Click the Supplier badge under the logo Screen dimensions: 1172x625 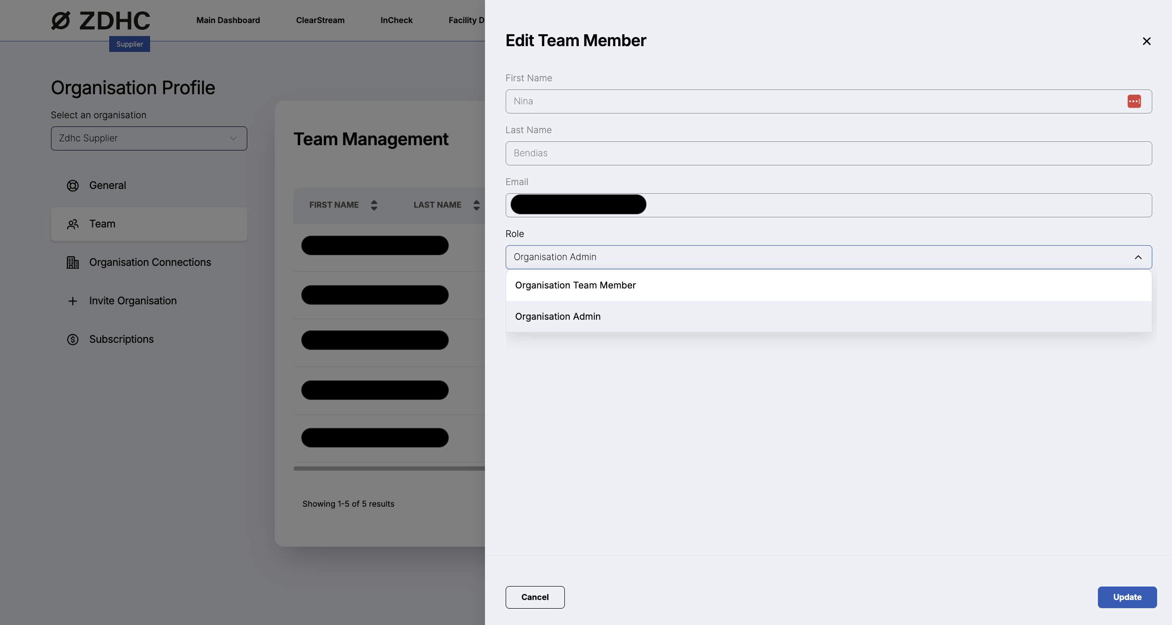tap(129, 44)
